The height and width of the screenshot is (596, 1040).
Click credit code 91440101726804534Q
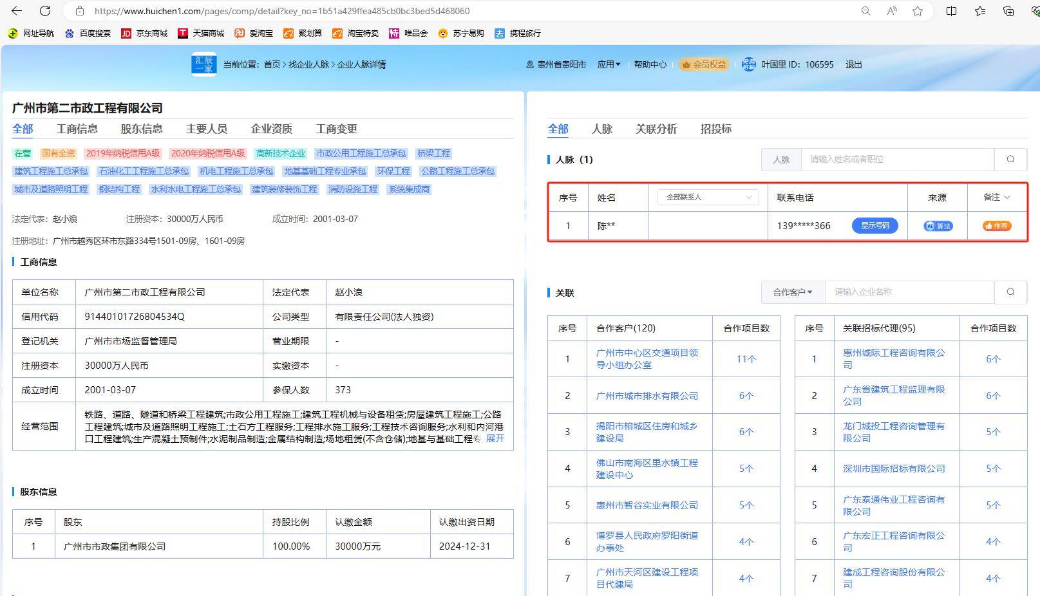coord(135,317)
